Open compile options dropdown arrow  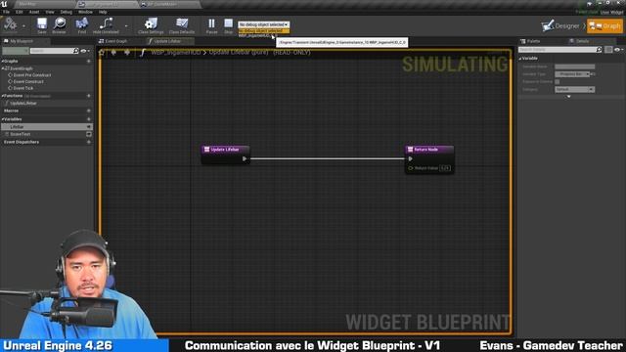click(23, 26)
